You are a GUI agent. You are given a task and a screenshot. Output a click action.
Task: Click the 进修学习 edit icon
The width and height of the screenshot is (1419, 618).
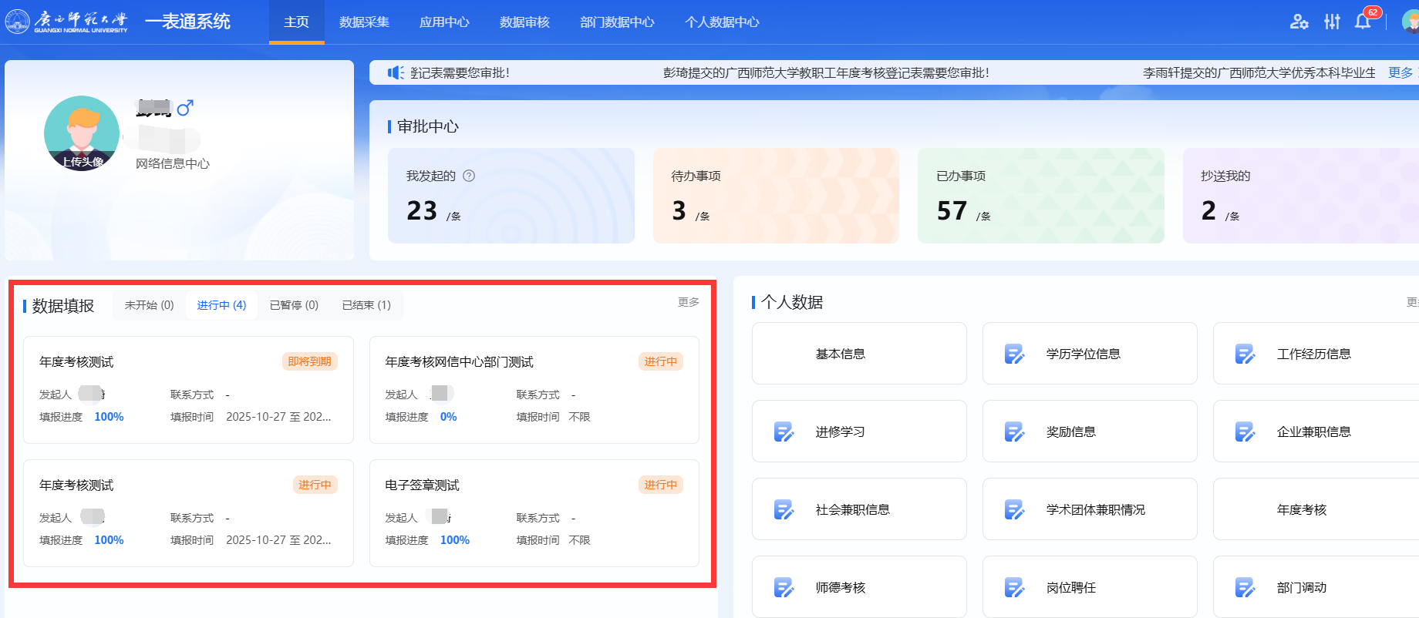click(784, 432)
